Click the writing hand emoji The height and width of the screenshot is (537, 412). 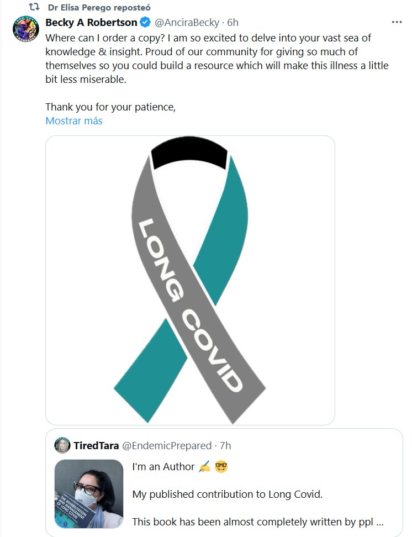pyautogui.click(x=204, y=467)
